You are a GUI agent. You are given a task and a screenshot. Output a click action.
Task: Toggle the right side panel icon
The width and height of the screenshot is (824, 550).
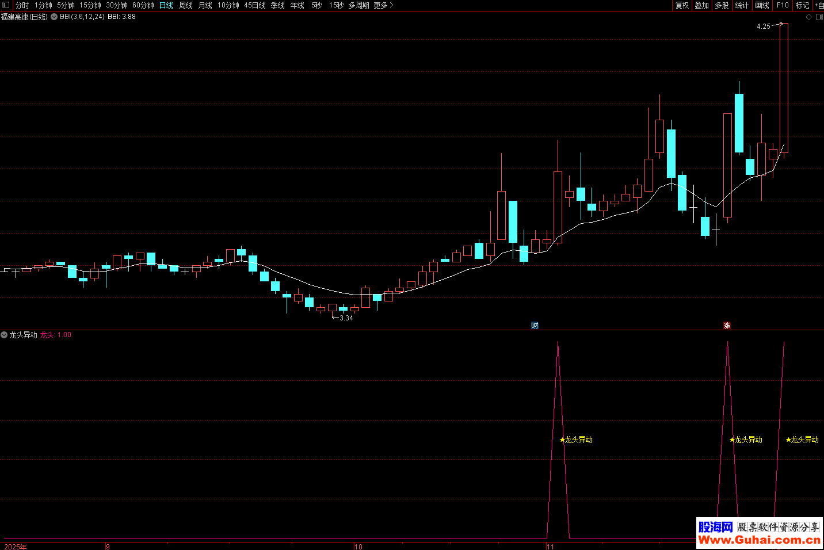[819, 17]
